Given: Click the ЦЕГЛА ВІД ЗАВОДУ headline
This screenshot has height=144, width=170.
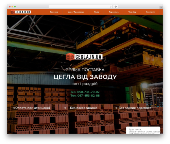Looking at the screenshot, I should (x=85, y=77).
